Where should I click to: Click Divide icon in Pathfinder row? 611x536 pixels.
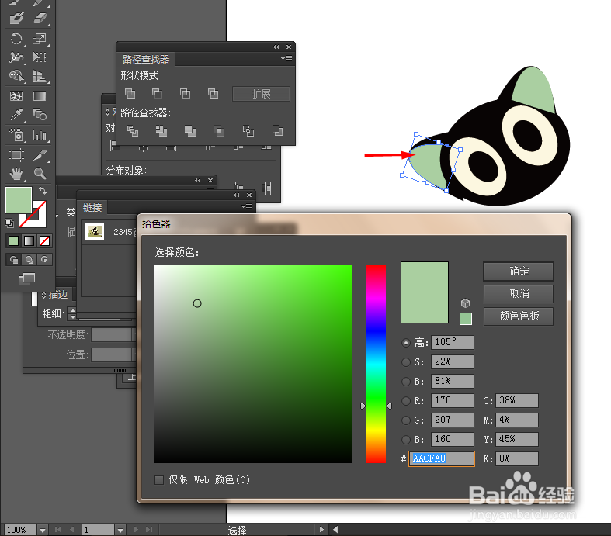[x=133, y=131]
